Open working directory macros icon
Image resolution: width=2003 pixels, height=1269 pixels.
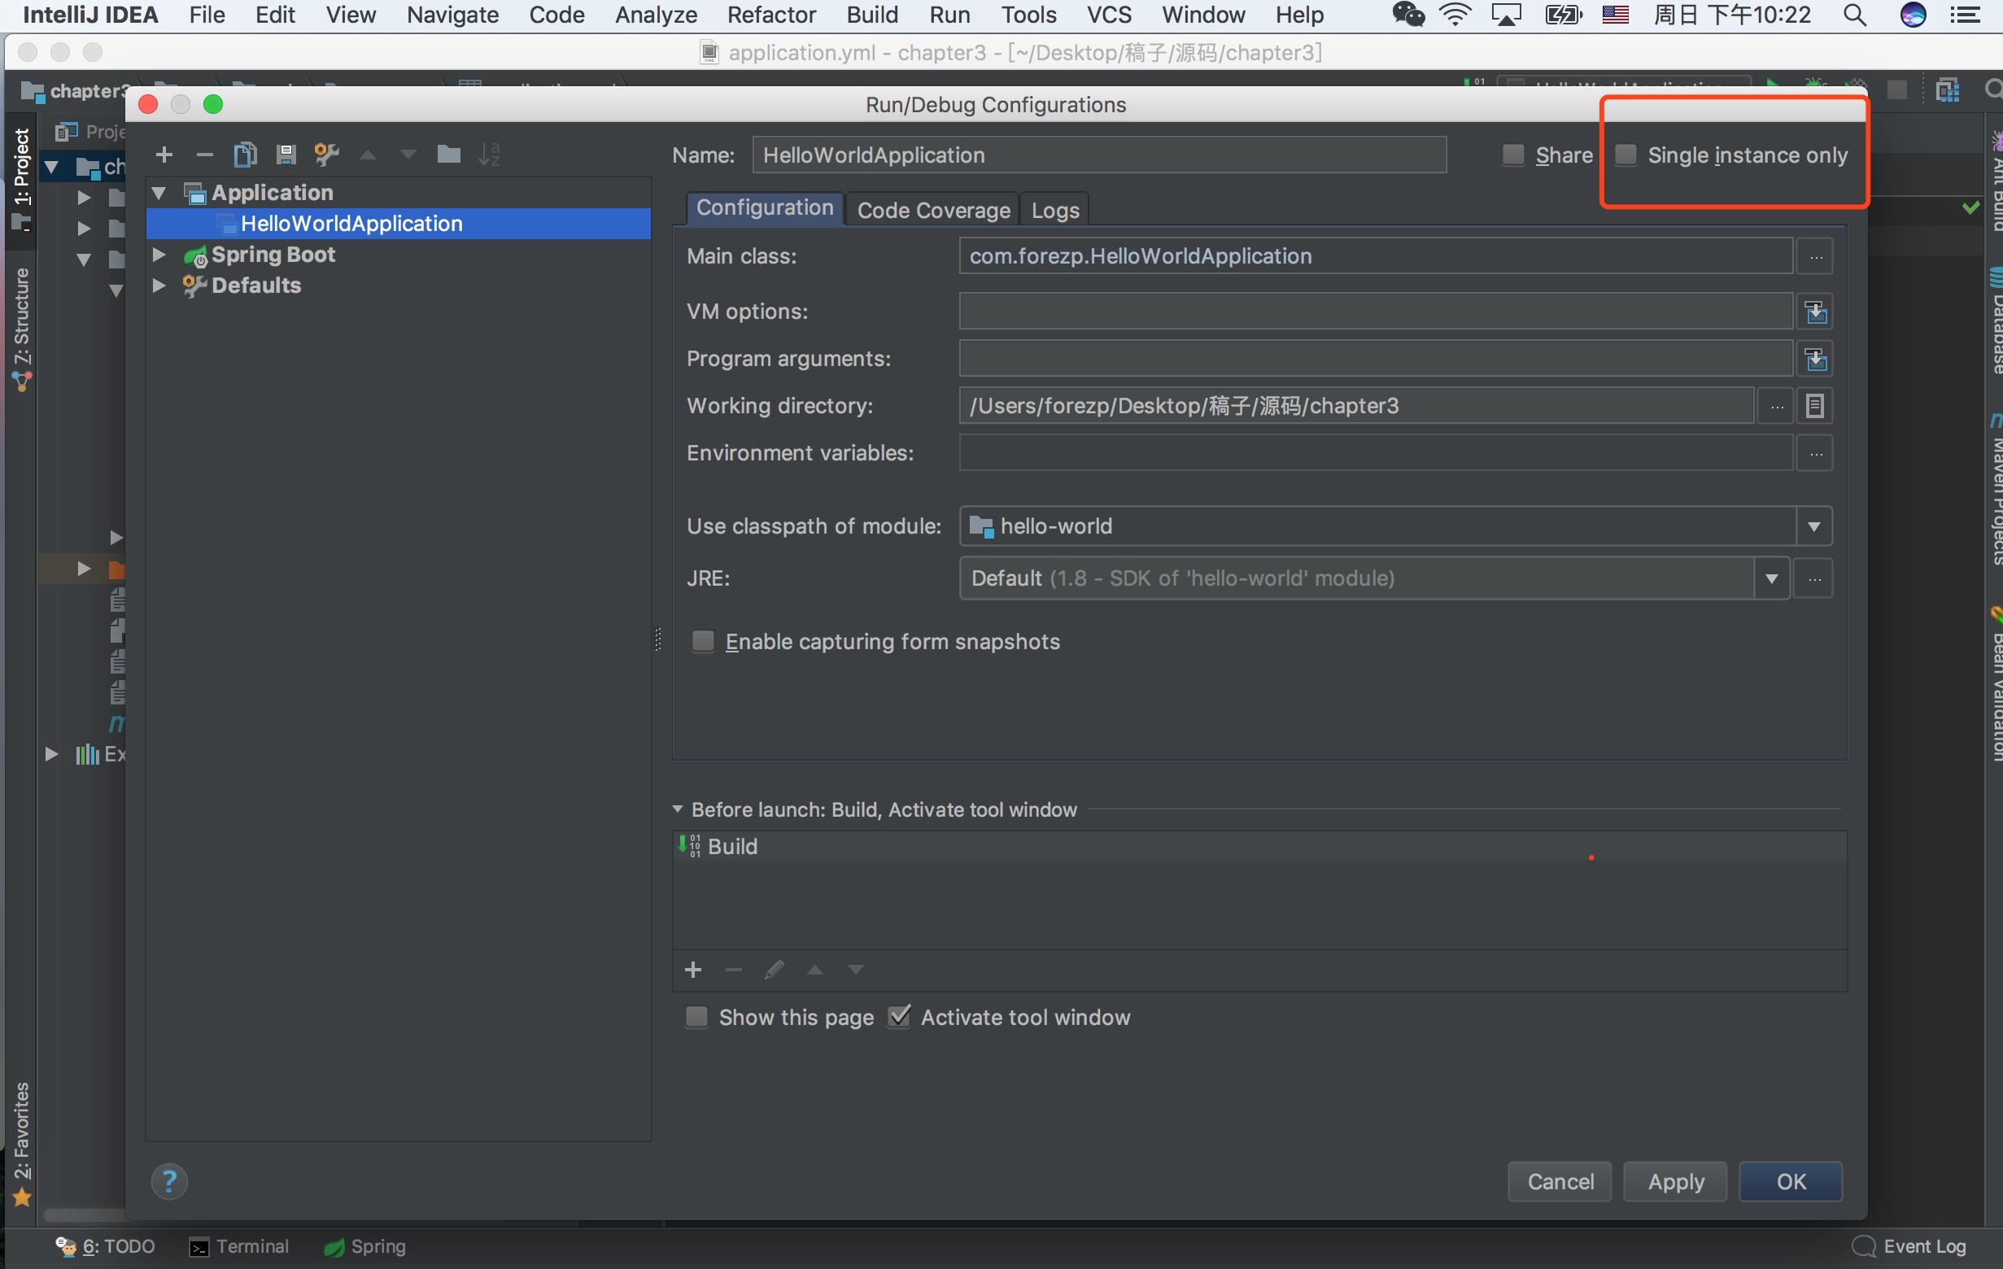click(1815, 407)
